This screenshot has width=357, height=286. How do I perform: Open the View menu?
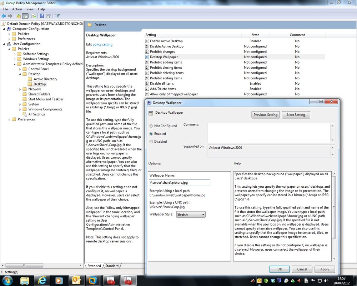[x=30, y=9]
